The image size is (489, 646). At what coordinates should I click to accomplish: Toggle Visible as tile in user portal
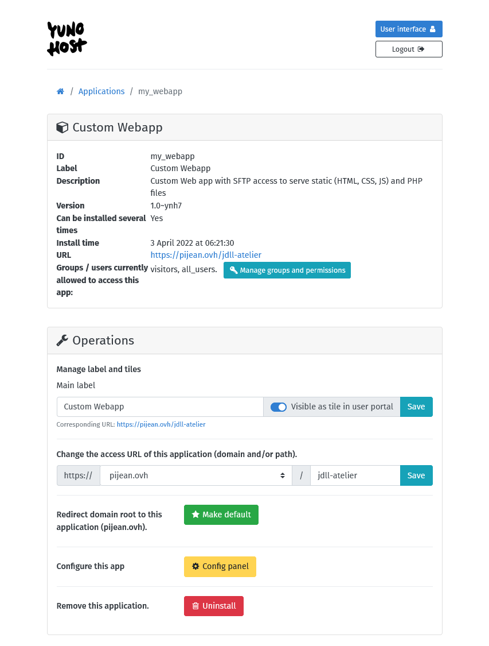pos(279,407)
